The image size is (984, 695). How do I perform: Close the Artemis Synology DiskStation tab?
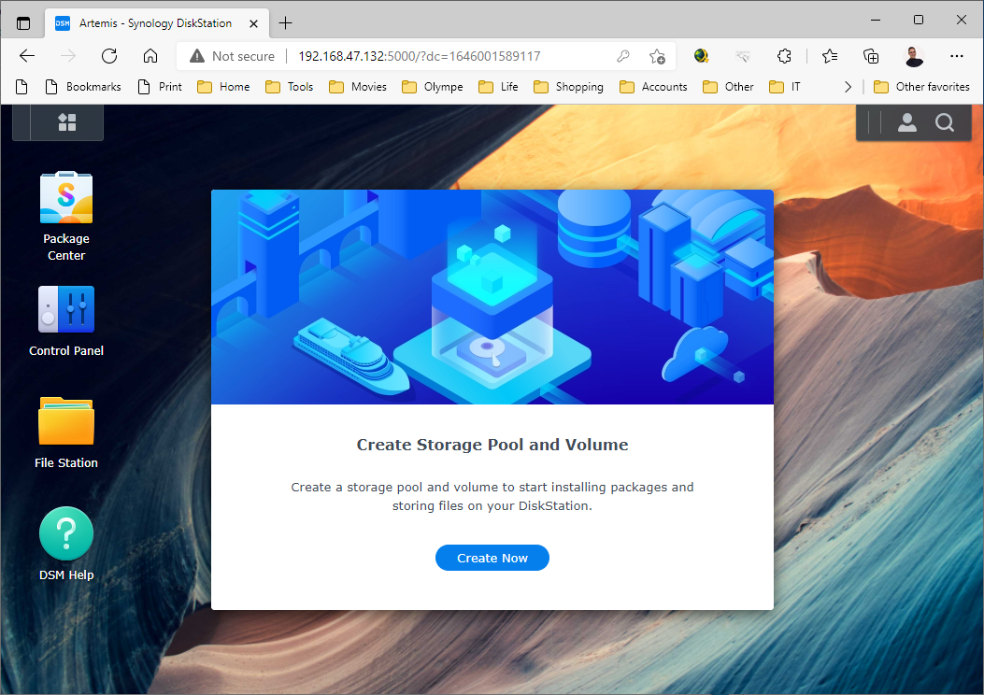253,23
